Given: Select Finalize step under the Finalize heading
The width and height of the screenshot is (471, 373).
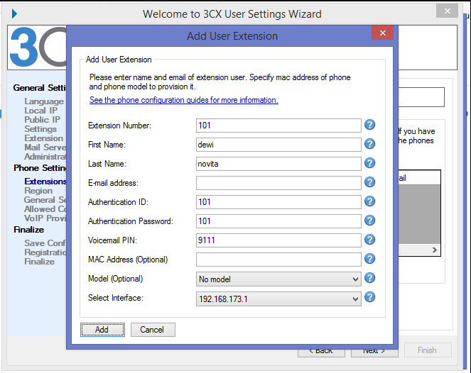Looking at the screenshot, I should click(x=40, y=262).
